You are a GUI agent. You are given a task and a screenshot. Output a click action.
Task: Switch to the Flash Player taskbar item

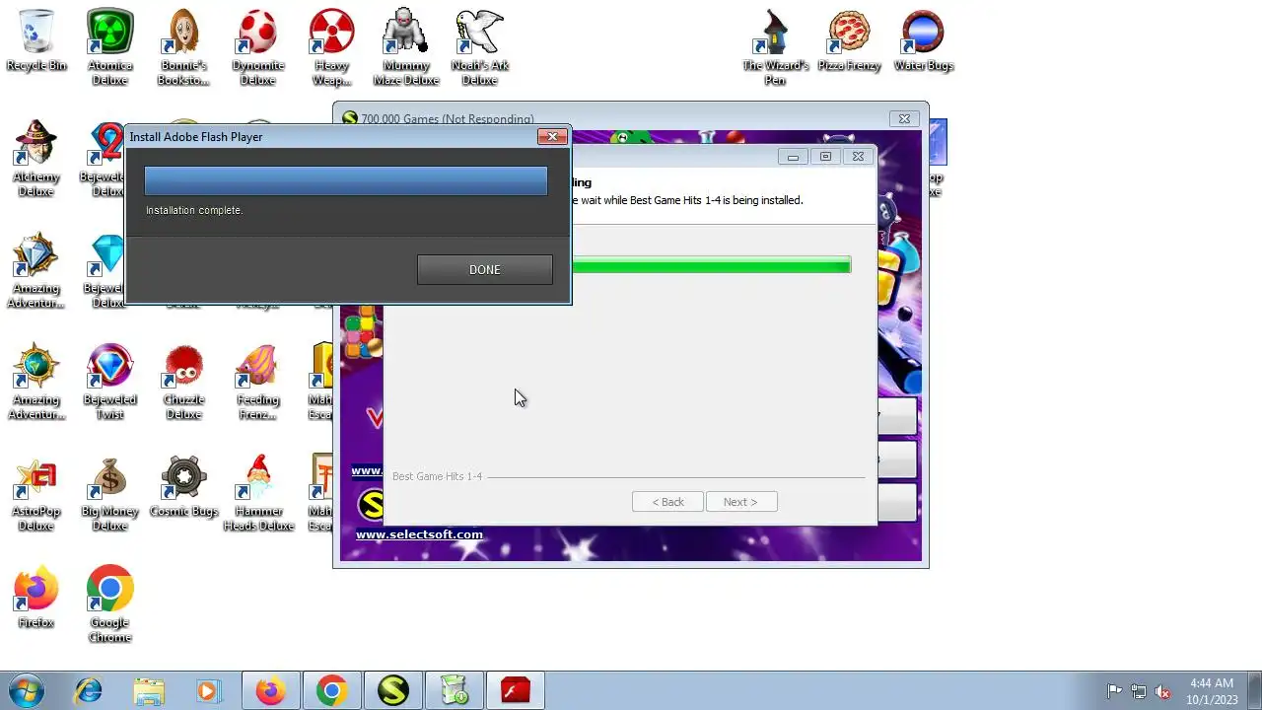[516, 691]
